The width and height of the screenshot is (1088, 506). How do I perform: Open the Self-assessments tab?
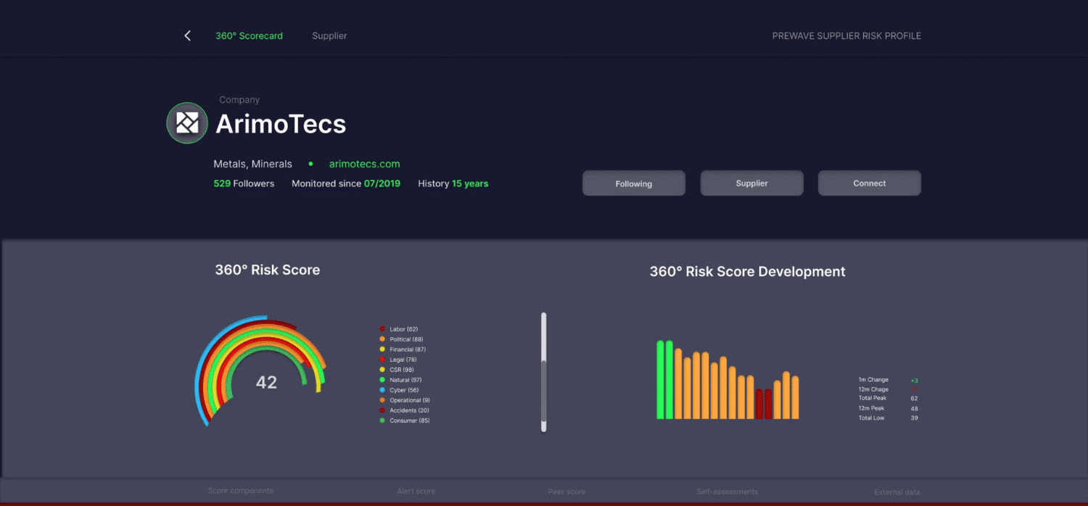pyautogui.click(x=727, y=492)
